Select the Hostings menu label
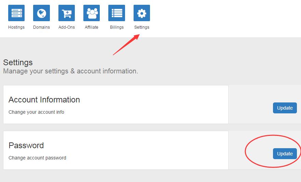 (x=16, y=27)
